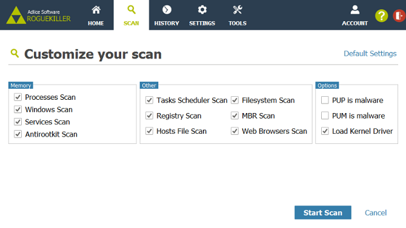Uncheck Services Scan
Image resolution: width=406 pixels, height=228 pixels.
click(x=18, y=122)
